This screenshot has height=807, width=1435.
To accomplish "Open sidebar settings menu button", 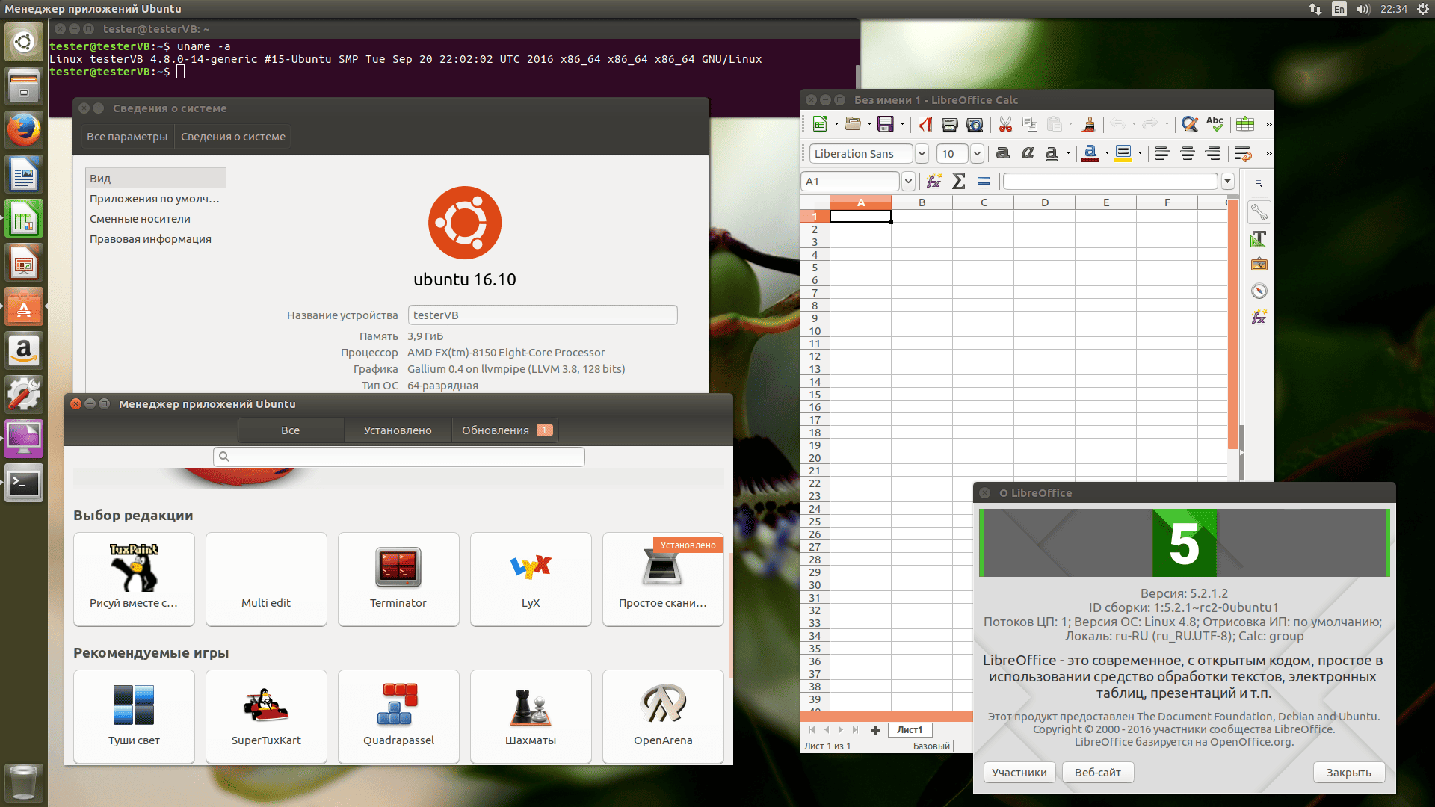I will [x=1259, y=184].
